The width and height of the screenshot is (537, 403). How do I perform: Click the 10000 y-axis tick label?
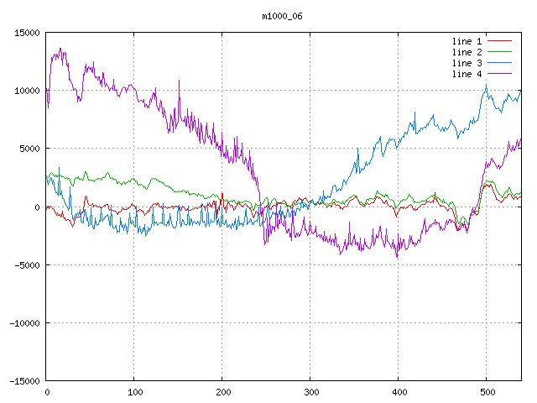pyautogui.click(x=26, y=91)
